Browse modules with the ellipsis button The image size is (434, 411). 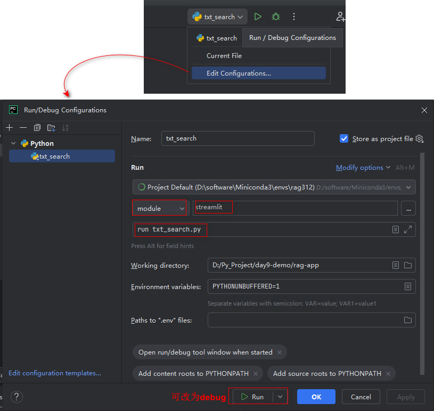(x=408, y=208)
